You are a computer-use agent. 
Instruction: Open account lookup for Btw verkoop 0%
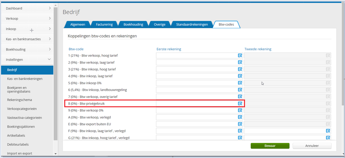(x=240, y=110)
